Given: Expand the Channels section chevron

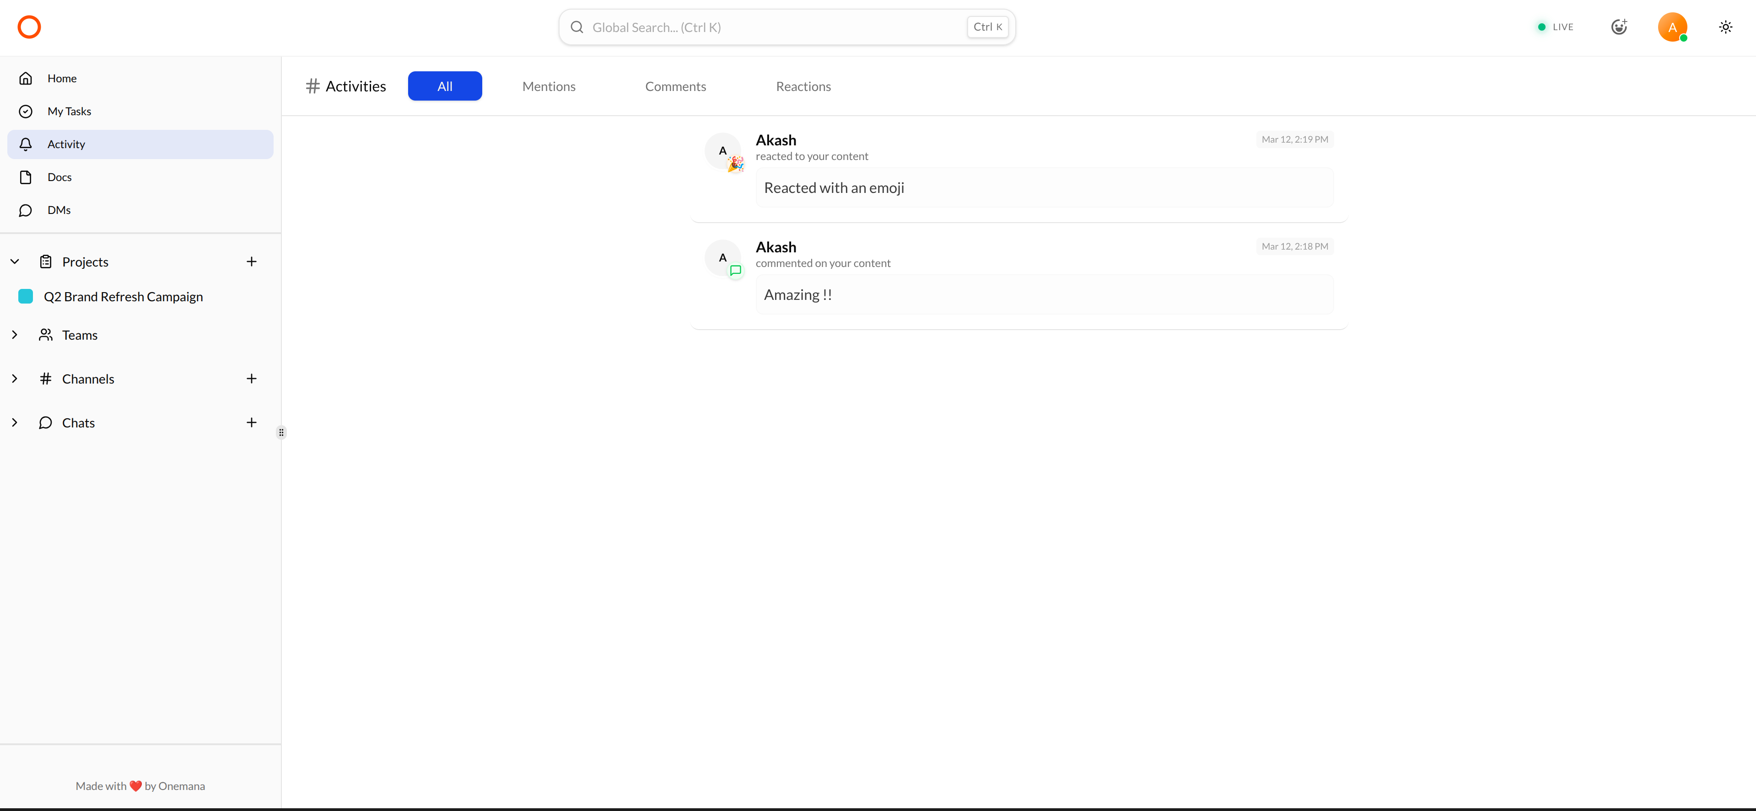Looking at the screenshot, I should pos(15,379).
